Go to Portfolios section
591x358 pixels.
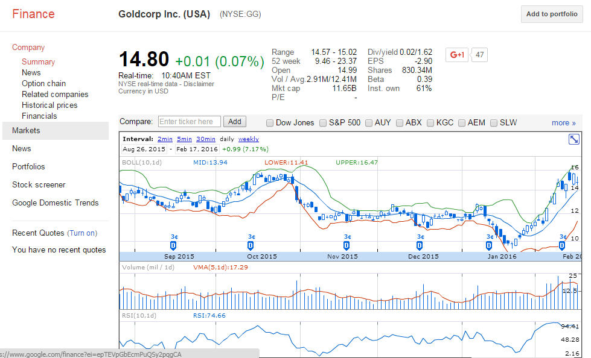[x=28, y=167]
